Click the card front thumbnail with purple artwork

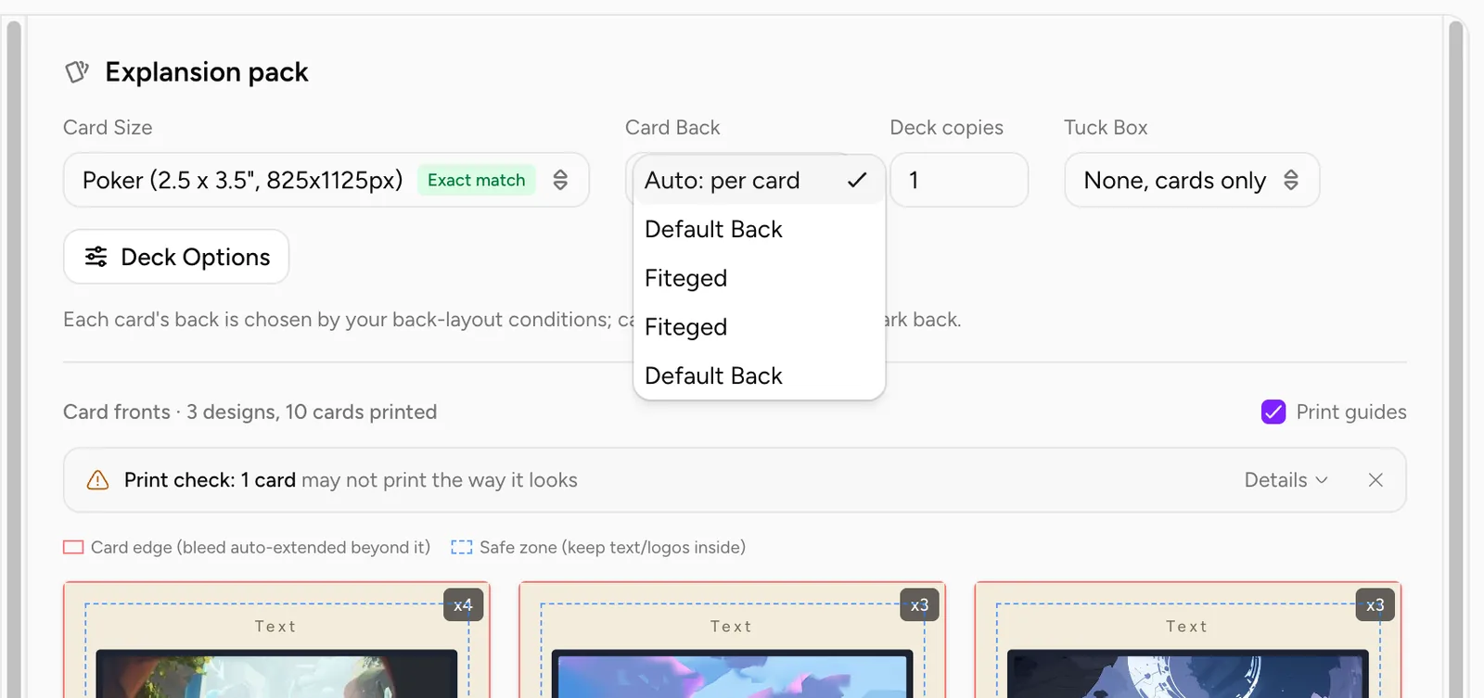pos(732,640)
